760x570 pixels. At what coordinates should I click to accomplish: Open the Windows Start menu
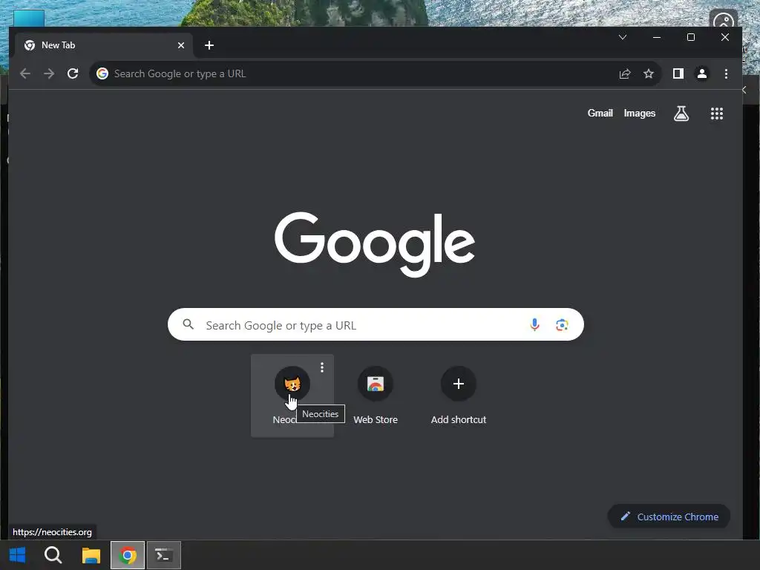18,555
